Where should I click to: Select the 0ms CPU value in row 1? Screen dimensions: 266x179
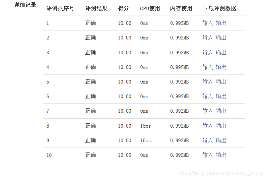(144, 23)
